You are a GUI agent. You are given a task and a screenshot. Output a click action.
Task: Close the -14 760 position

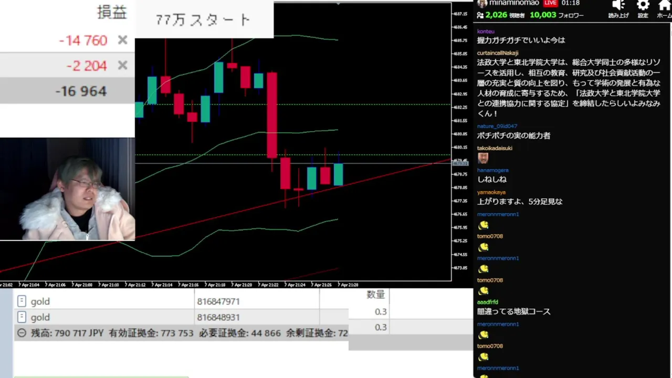[x=122, y=40]
